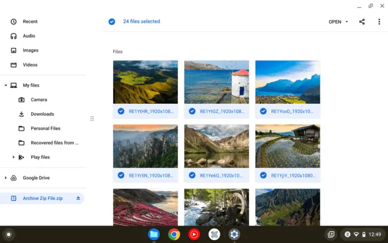Click the Recovered files folder icon

tap(22, 143)
